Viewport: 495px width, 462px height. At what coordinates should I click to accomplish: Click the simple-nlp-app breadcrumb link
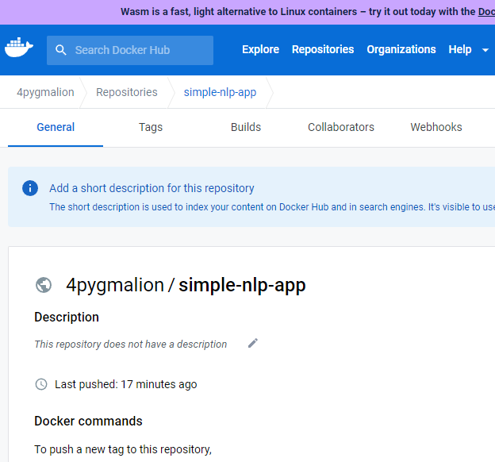point(220,92)
